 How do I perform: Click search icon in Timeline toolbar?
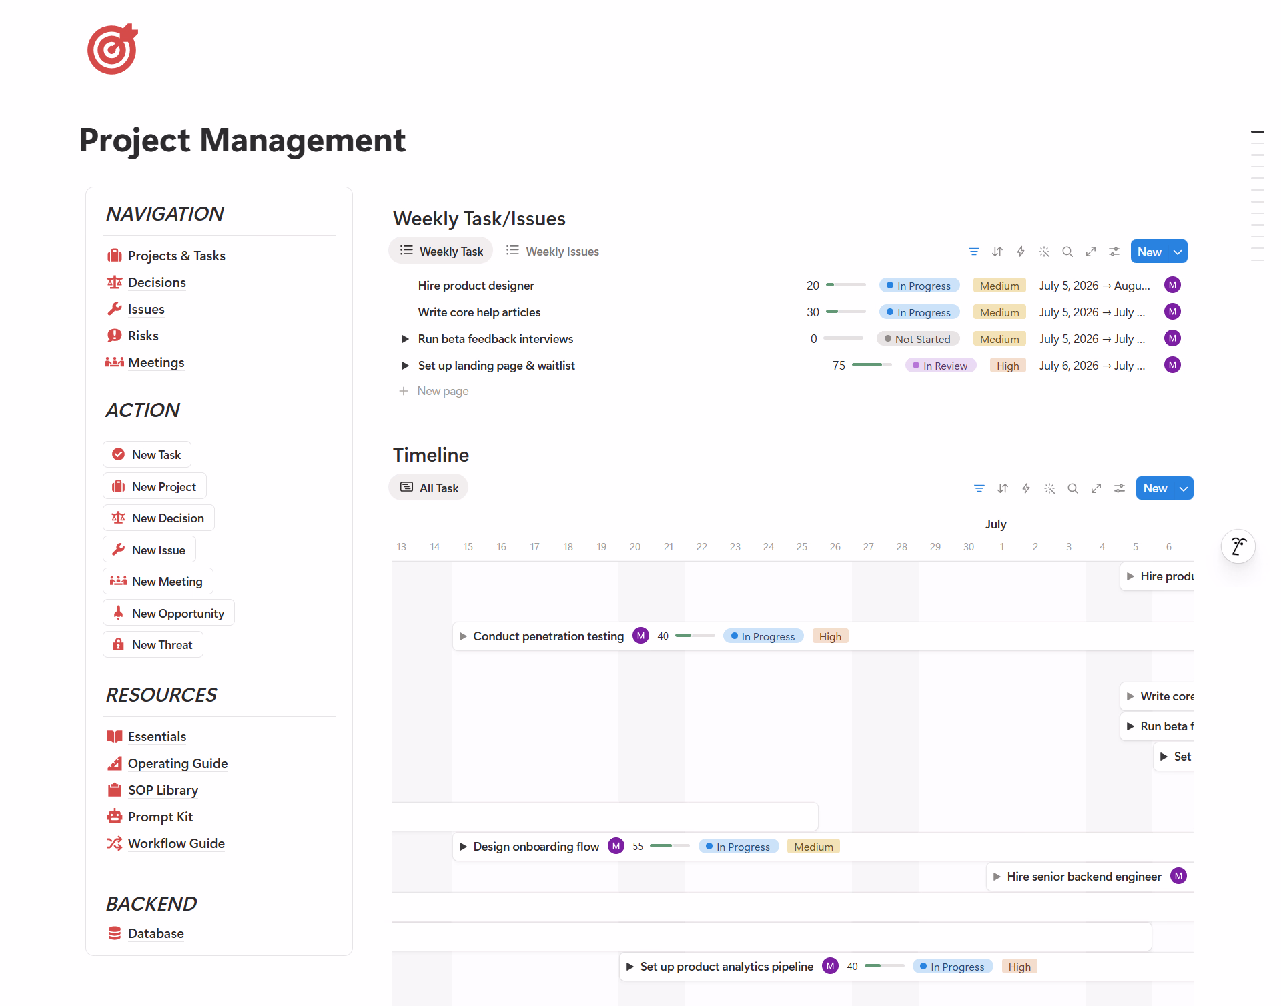coord(1073,488)
